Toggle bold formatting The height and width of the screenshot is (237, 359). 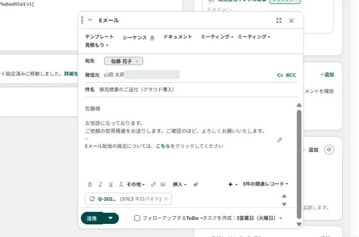pos(90,184)
